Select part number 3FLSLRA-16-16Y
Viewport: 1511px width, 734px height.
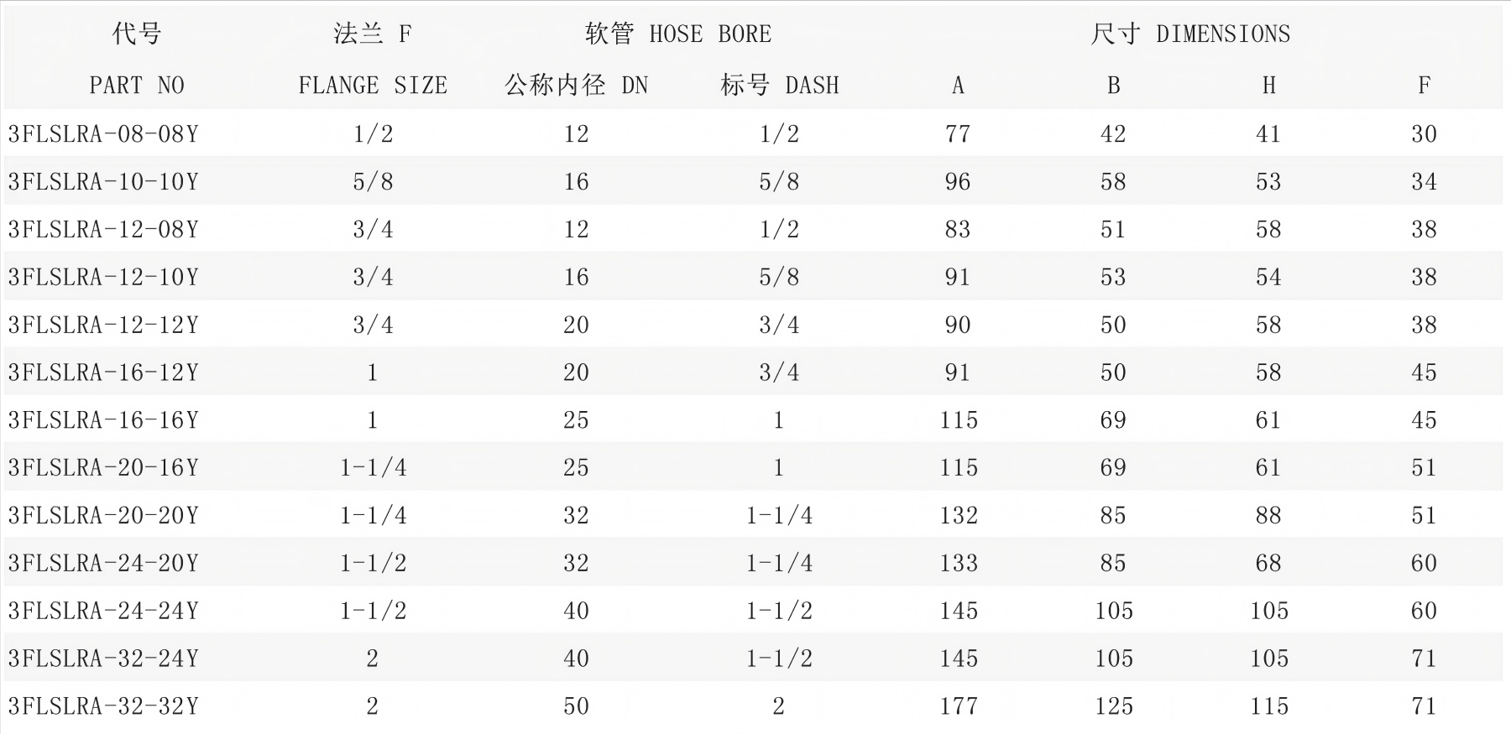click(x=103, y=420)
